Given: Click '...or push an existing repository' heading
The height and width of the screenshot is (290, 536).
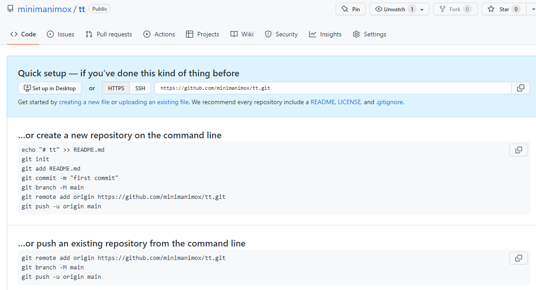Looking at the screenshot, I should [x=132, y=244].
